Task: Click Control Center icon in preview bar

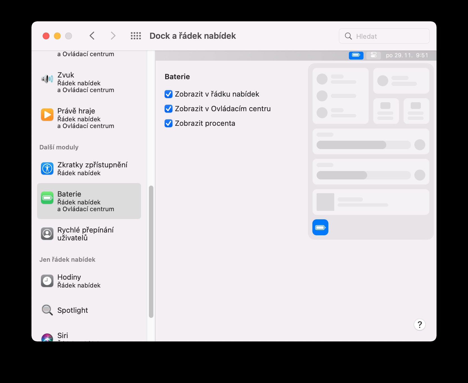Action: pos(374,55)
